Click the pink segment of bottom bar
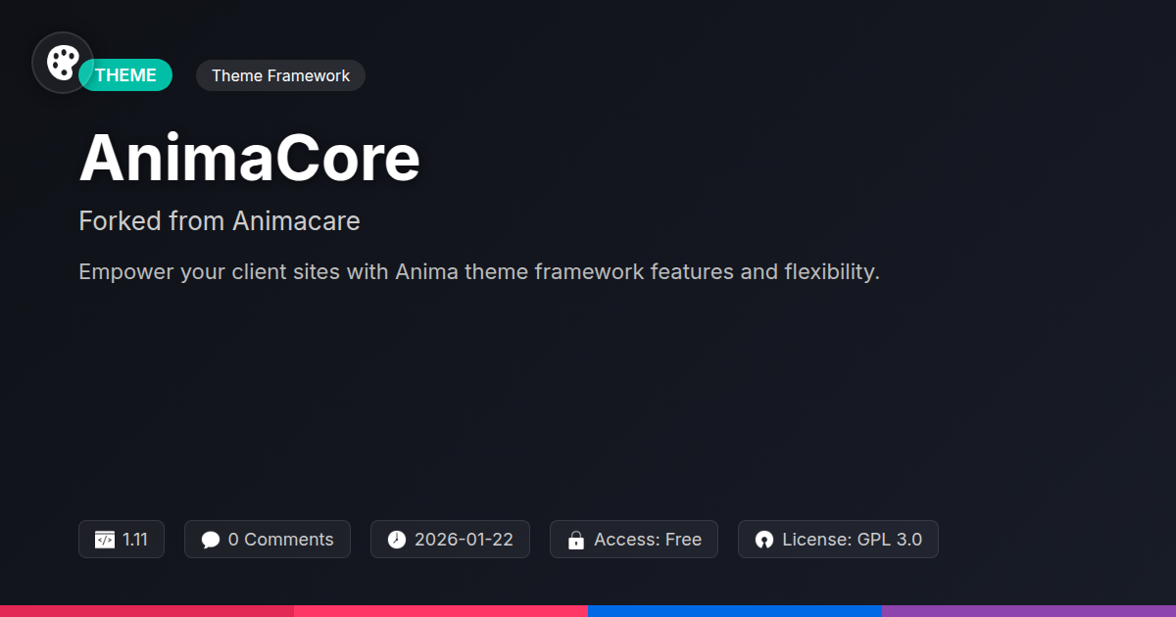 pos(441,610)
